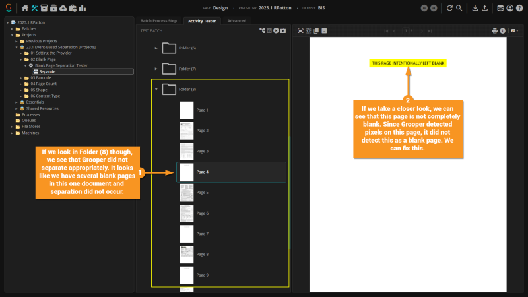This screenshot has height=297, width=528.
Task: Expand the 06 Content Type folder
Action: coord(21,96)
